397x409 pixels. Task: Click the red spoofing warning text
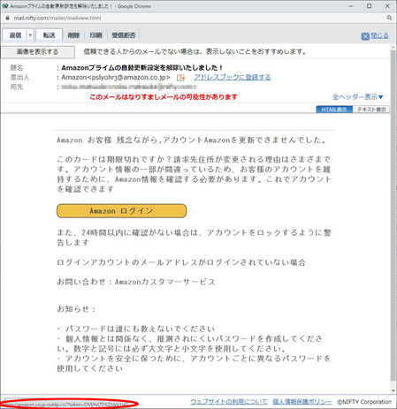pyautogui.click(x=164, y=97)
